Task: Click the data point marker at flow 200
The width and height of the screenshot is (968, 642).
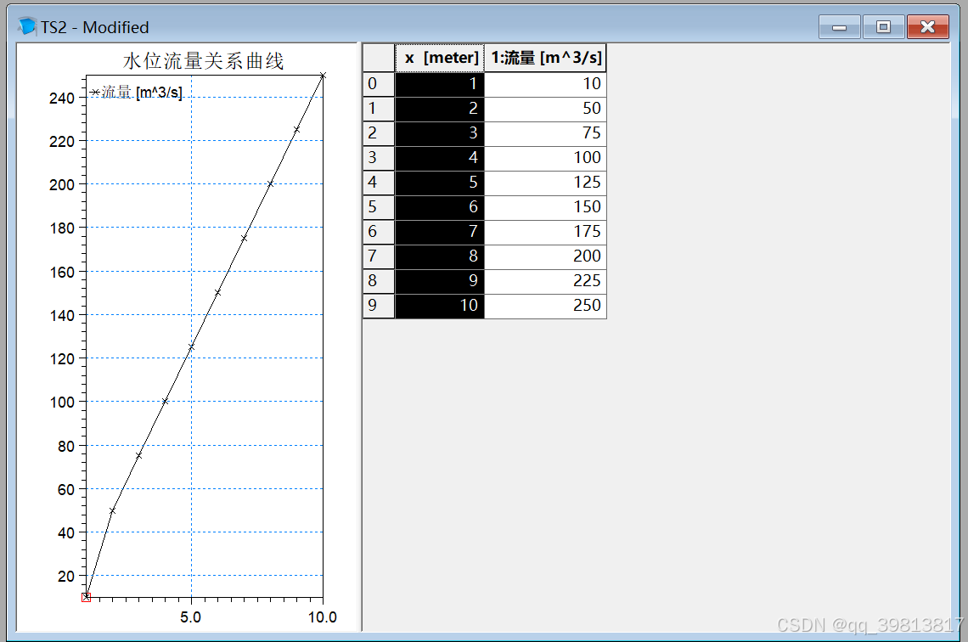Action: tap(270, 184)
